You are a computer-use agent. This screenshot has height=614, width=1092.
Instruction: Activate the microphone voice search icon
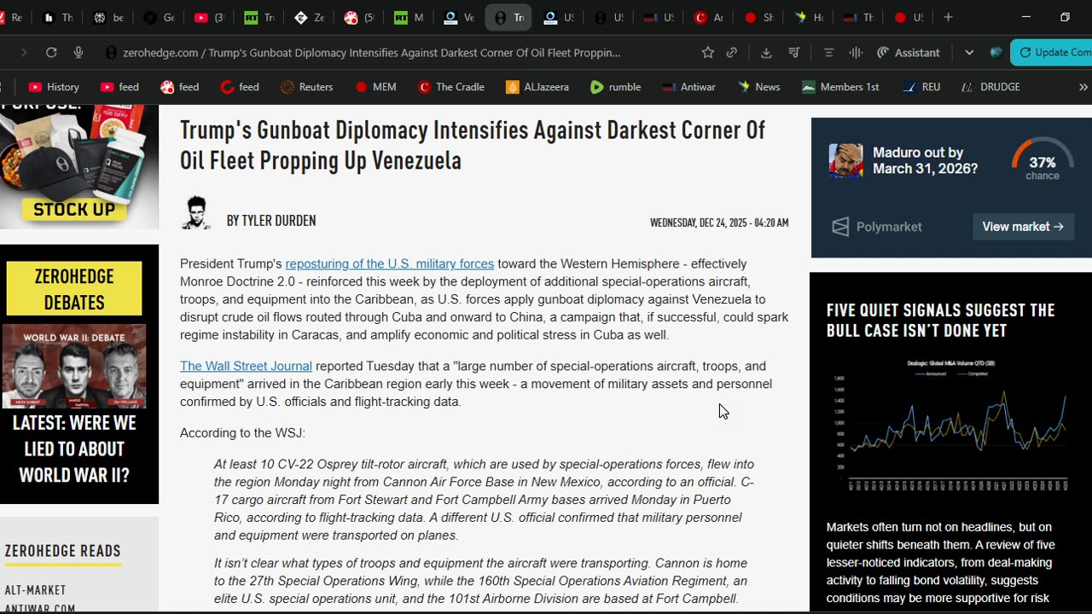(x=78, y=53)
